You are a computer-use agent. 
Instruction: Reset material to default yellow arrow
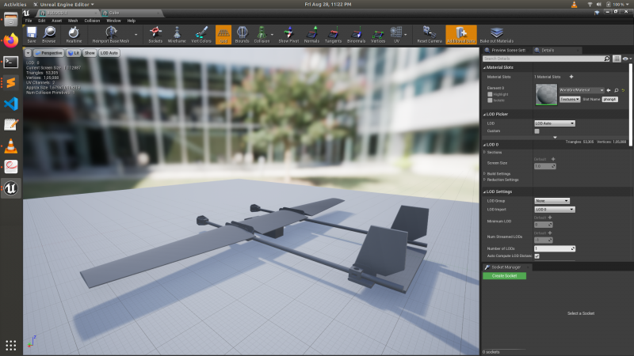[623, 90]
